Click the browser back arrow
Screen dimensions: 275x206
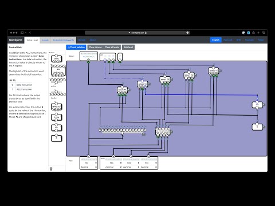click(30, 33)
